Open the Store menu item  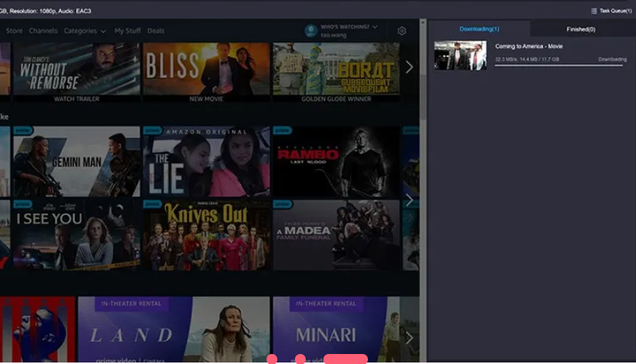click(x=14, y=31)
